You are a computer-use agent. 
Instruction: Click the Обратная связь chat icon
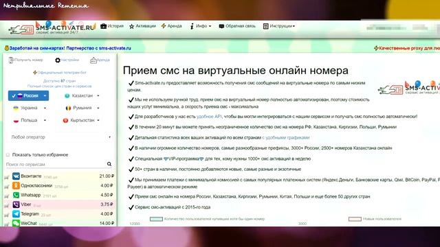[221, 26]
